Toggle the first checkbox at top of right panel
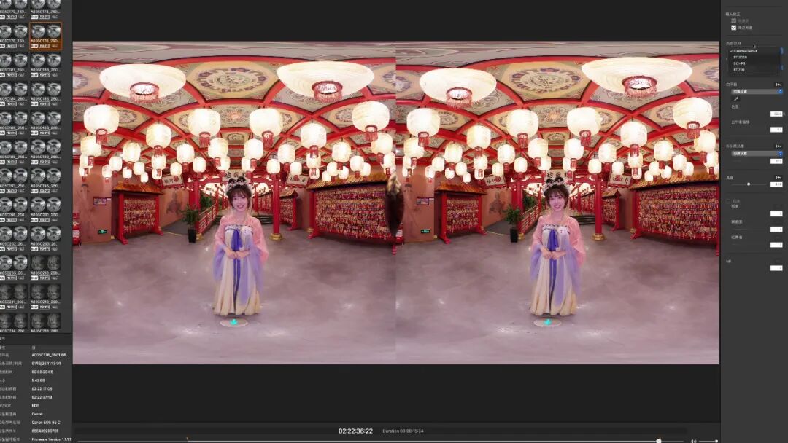788x443 pixels. click(734, 21)
